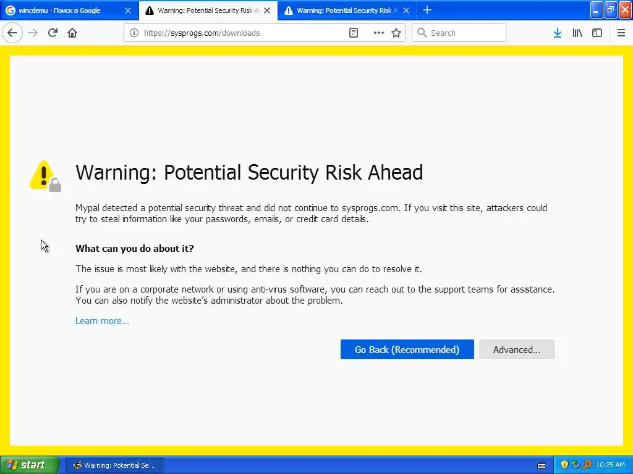Image resolution: width=633 pixels, height=474 pixels.
Task: Open the home page via house icon
Action: [72, 33]
